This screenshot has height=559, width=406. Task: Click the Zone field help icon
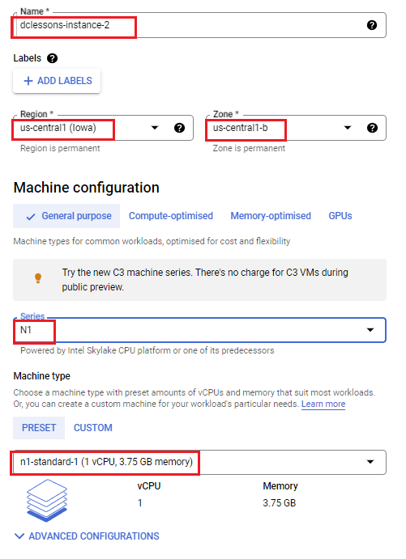(372, 128)
